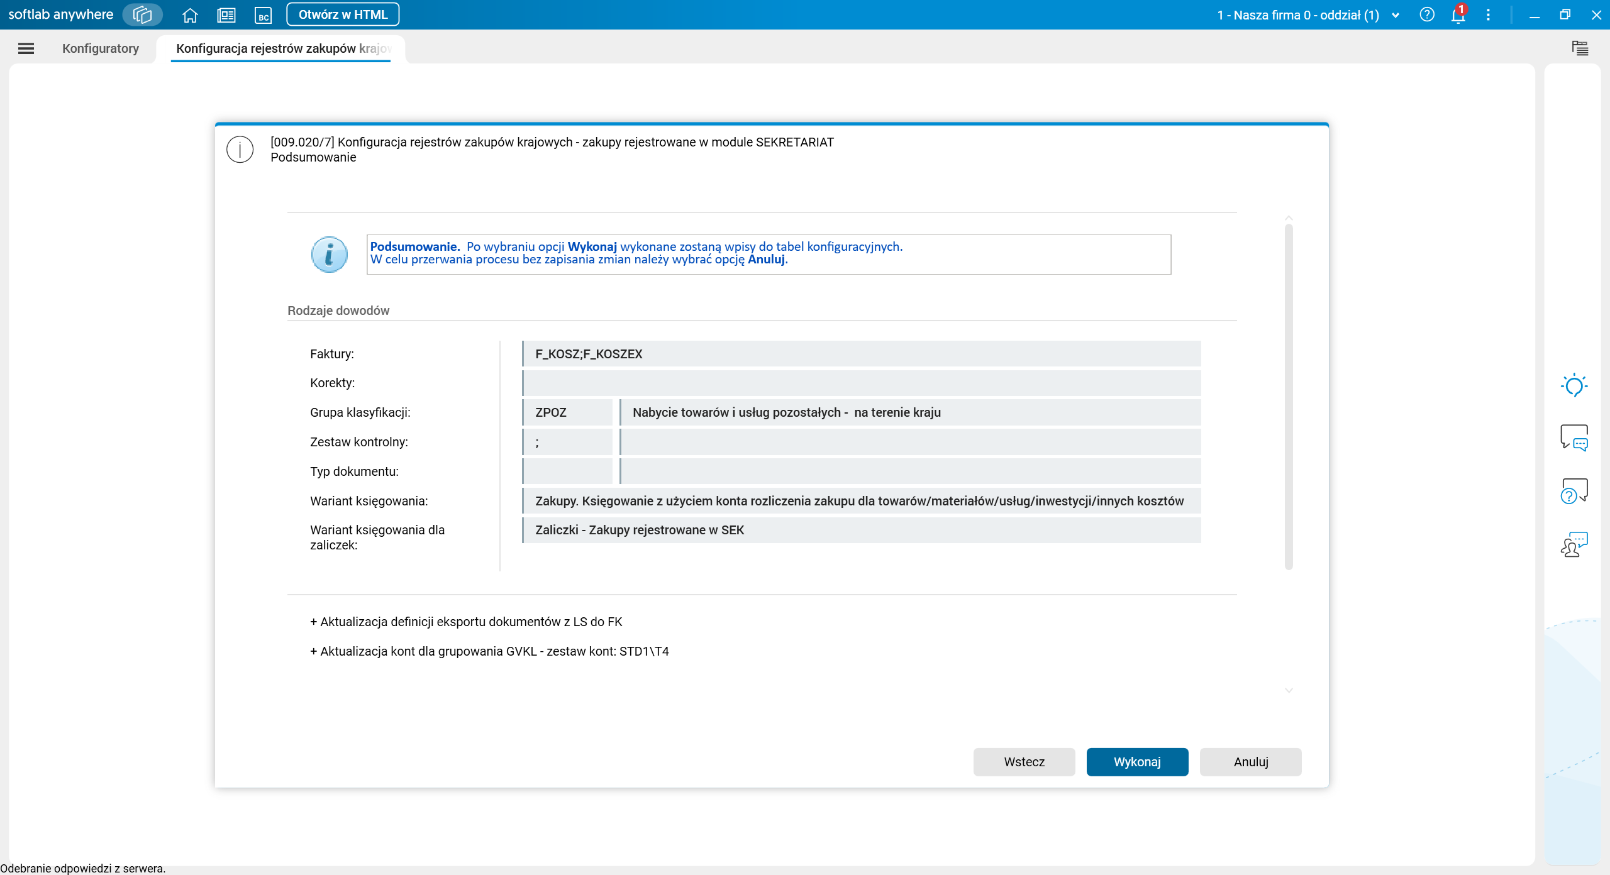Click the lightbulb ideas icon in sidebar
This screenshot has height=875, width=1610.
(1574, 385)
